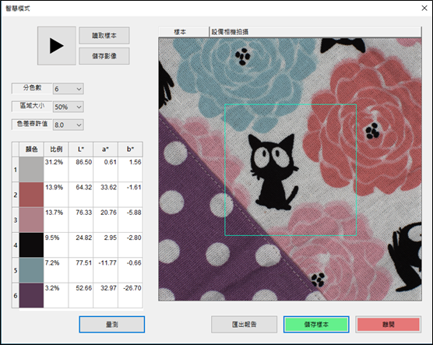Click the 3.2% ratio cell
Screen dimensions: 433x345
pyautogui.click(x=56, y=295)
